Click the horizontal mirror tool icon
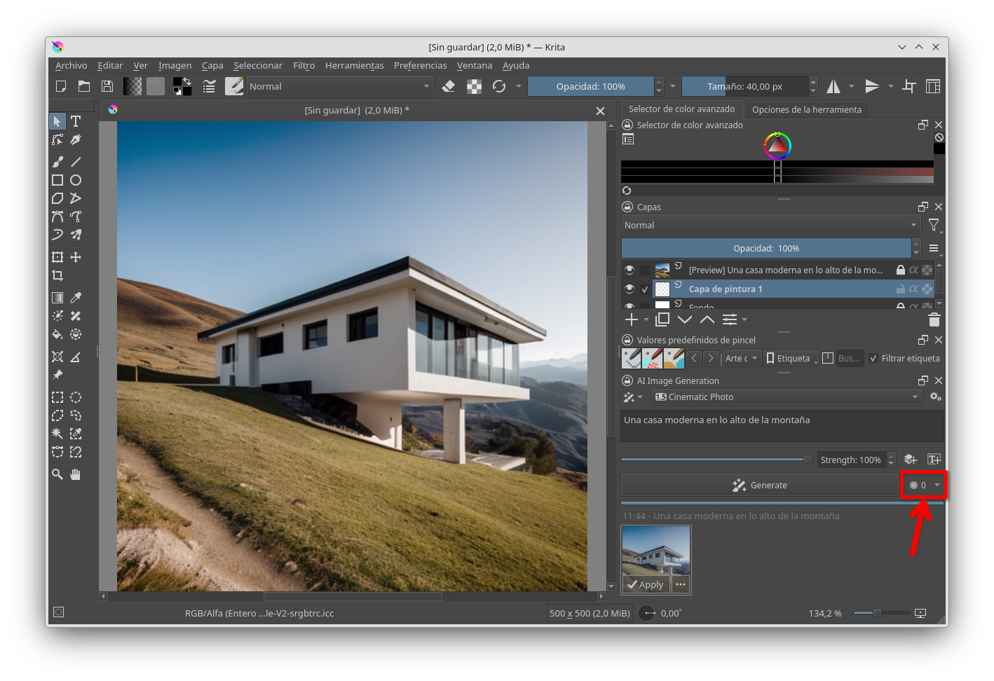This screenshot has width=994, height=681. [833, 86]
